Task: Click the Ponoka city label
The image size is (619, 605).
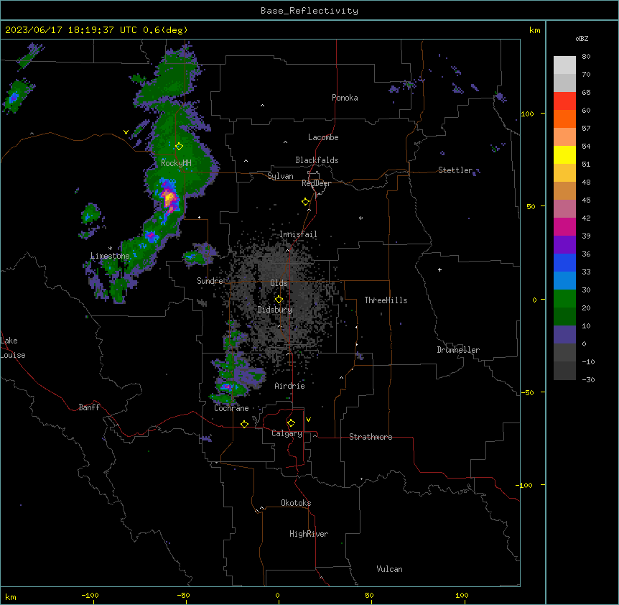Action: coord(345,98)
